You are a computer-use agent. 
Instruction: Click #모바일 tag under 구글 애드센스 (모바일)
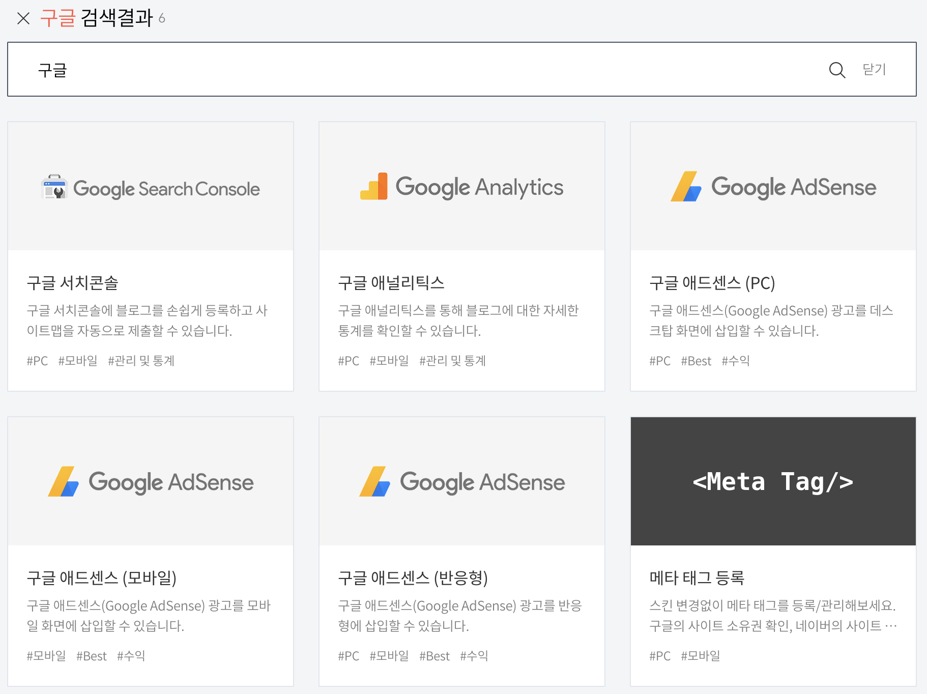pos(46,656)
